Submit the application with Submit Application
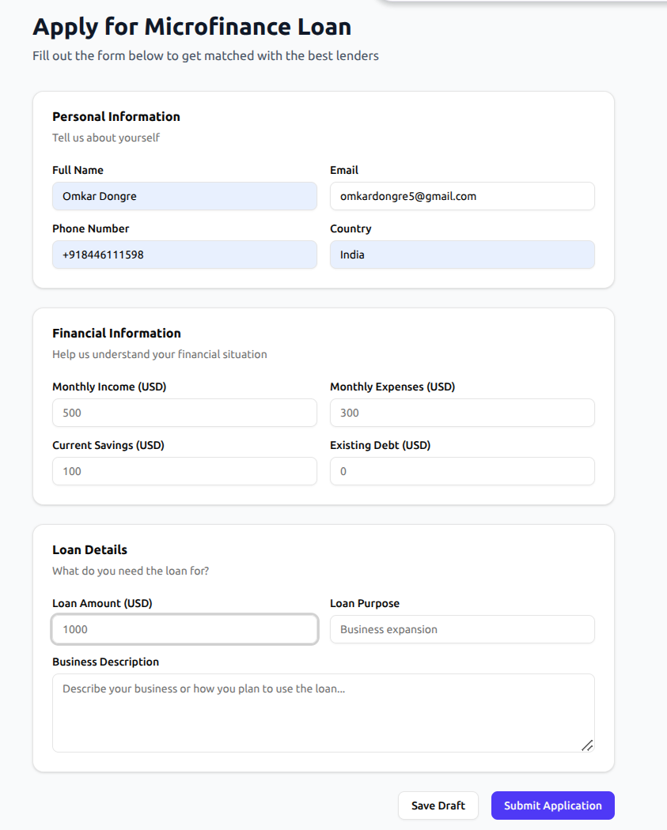The height and width of the screenshot is (830, 667). pos(552,805)
